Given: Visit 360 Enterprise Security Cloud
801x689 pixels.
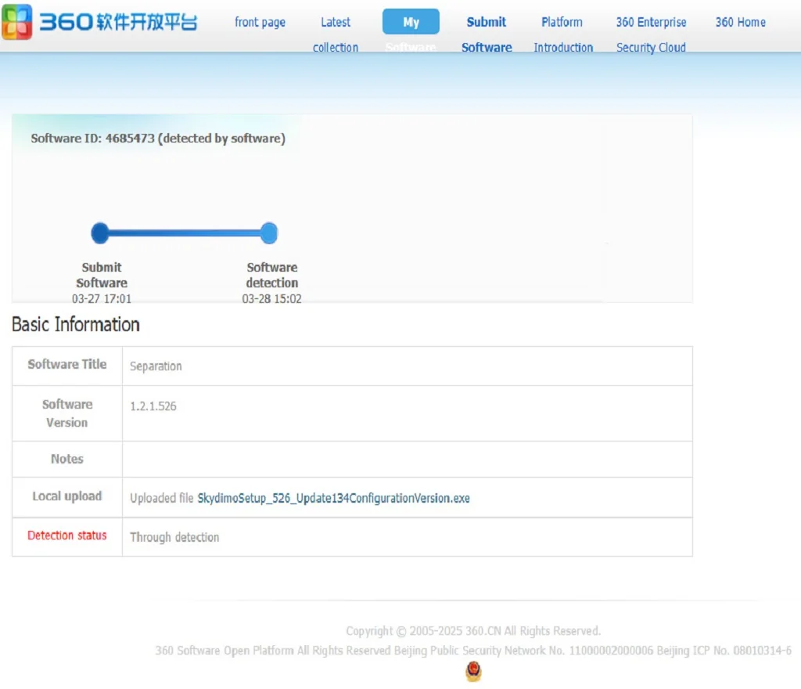Looking at the screenshot, I should click(651, 34).
